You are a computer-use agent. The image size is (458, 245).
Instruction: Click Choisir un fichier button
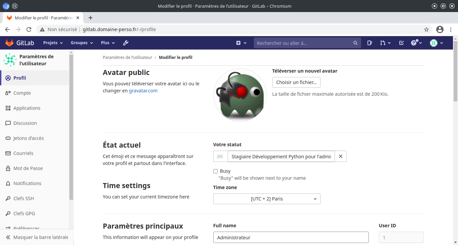coord(296,82)
